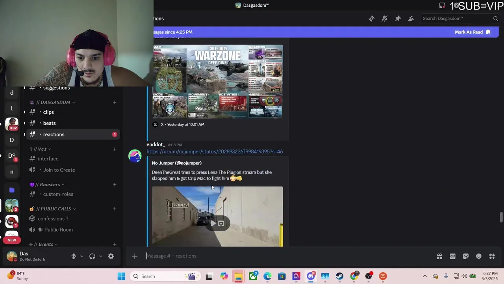This screenshot has height=284, width=504.
Task: Open User Settings gear icon
Action: [111, 256]
